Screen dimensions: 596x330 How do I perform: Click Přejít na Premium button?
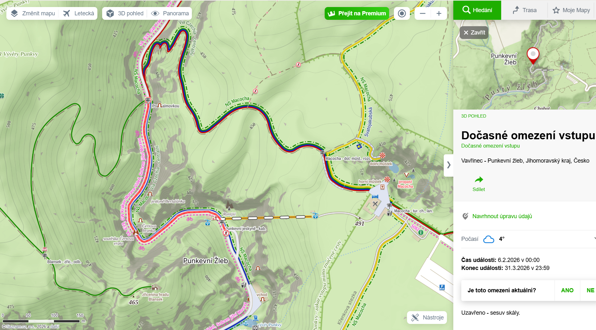pyautogui.click(x=357, y=13)
